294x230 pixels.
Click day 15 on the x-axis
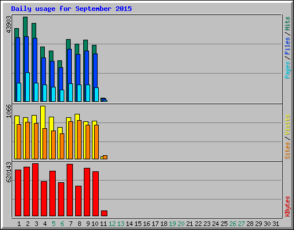click(x=138, y=224)
